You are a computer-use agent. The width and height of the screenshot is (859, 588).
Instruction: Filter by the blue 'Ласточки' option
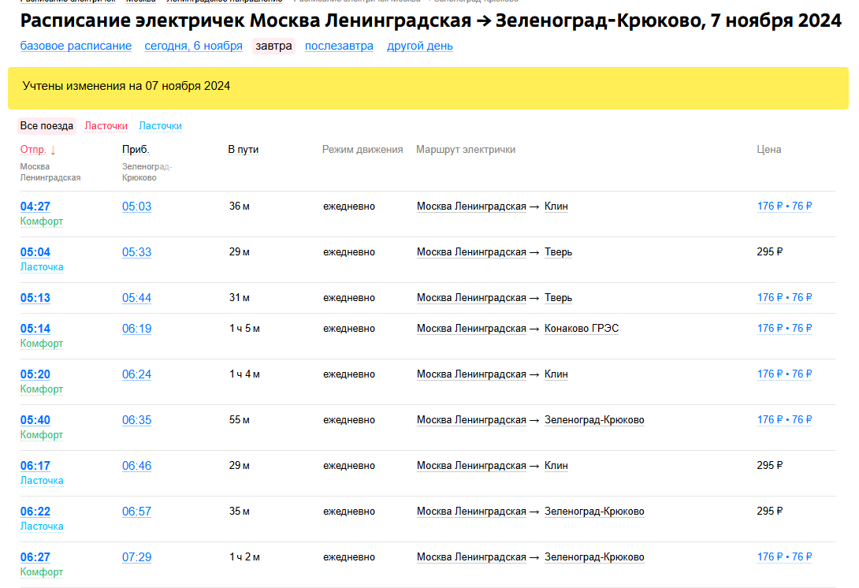pyautogui.click(x=160, y=126)
